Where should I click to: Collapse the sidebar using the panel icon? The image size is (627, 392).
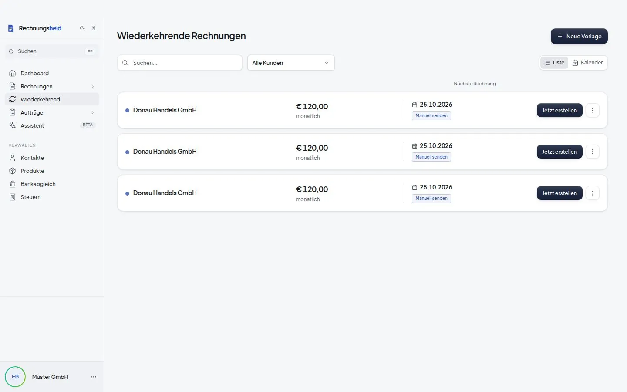(x=93, y=28)
